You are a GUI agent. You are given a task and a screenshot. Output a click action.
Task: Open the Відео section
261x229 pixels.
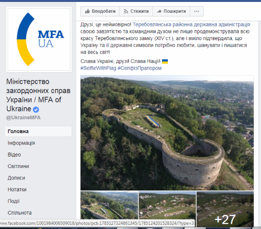pos(14,155)
